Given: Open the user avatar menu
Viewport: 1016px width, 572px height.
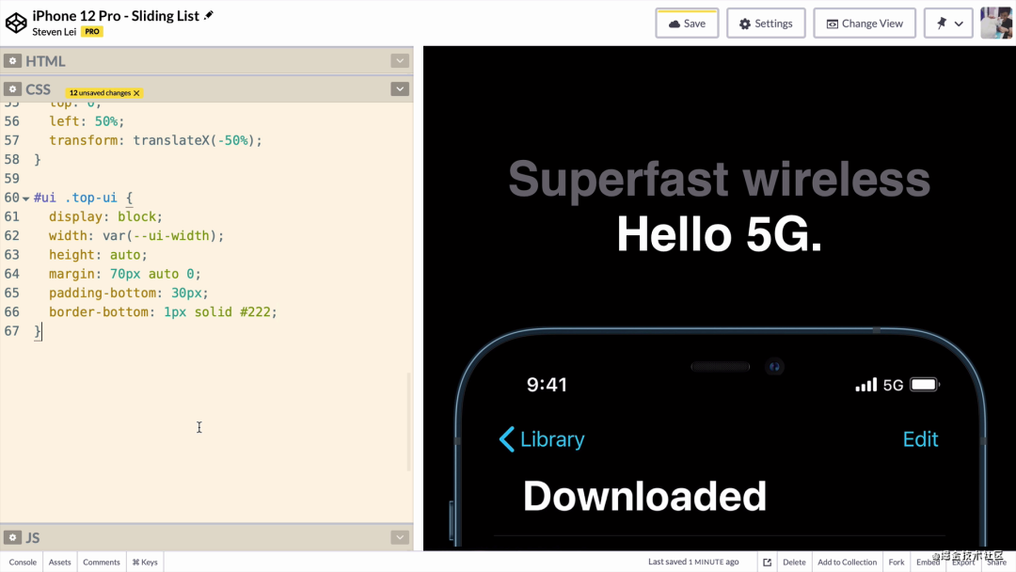Looking at the screenshot, I should [x=996, y=24].
